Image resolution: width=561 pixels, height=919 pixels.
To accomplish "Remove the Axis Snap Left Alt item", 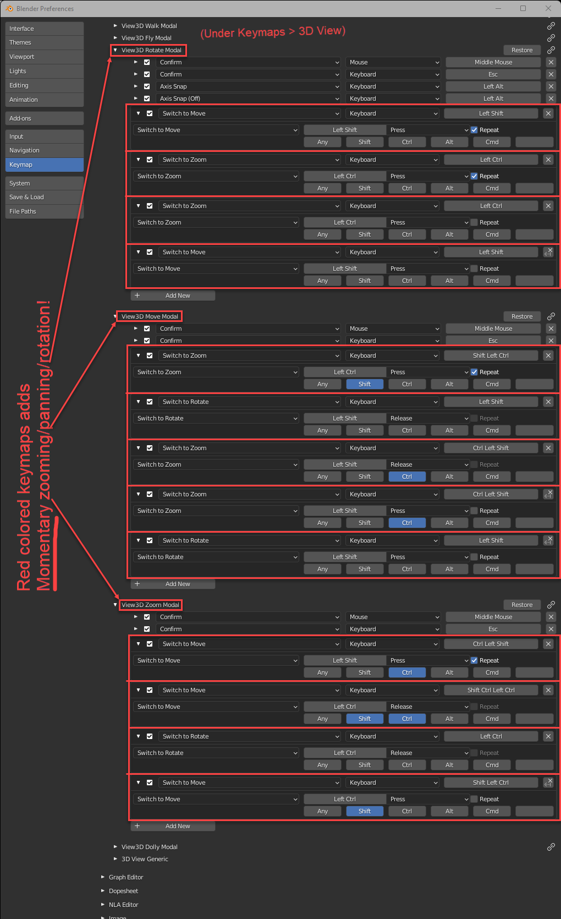I will tap(551, 86).
